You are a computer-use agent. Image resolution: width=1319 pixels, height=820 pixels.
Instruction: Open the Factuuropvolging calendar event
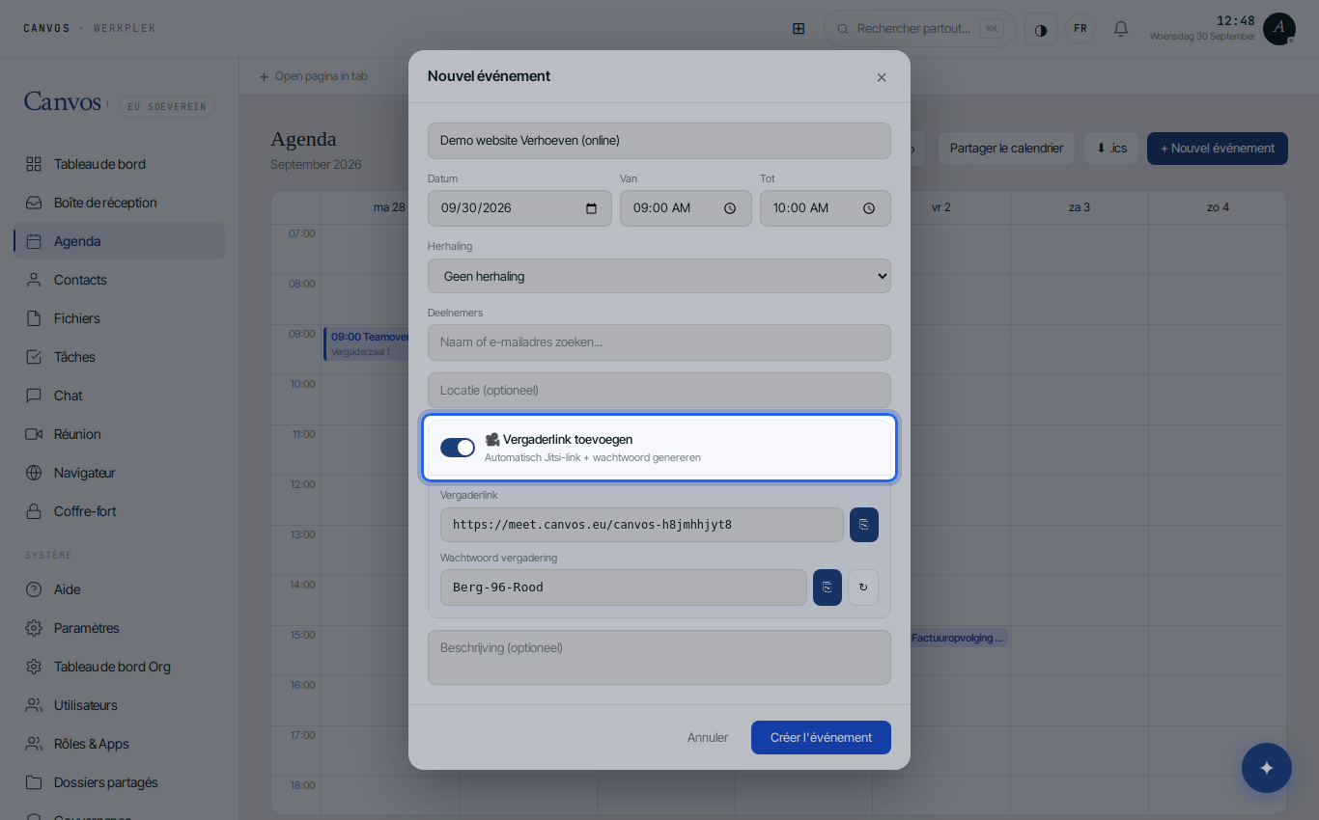(958, 638)
